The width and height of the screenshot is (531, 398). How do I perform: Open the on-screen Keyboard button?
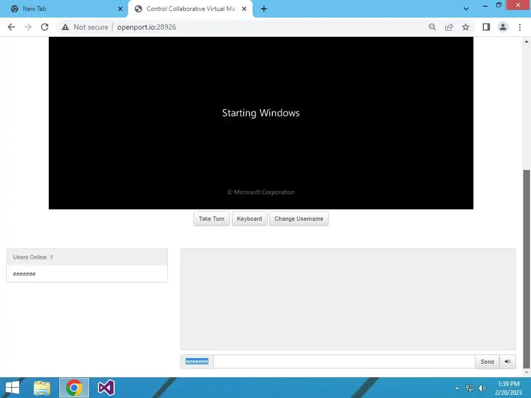tap(249, 219)
